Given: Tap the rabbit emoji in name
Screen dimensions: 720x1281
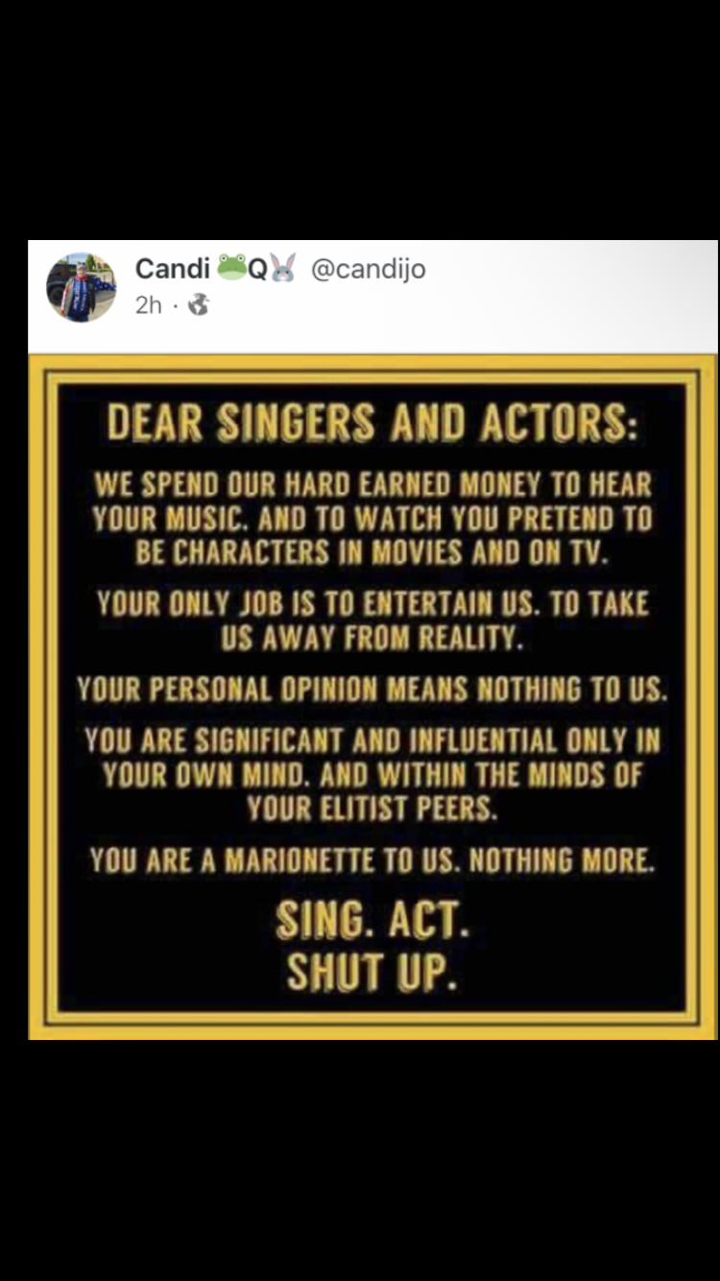Looking at the screenshot, I should click(x=283, y=268).
